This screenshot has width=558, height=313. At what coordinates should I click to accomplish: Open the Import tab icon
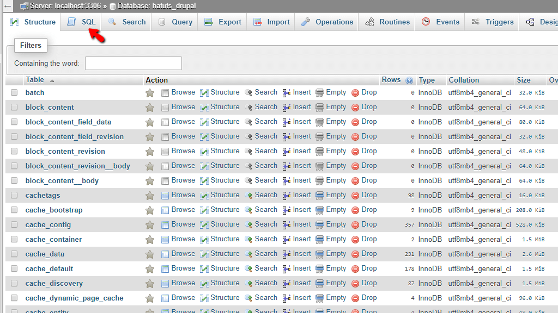pyautogui.click(x=257, y=22)
